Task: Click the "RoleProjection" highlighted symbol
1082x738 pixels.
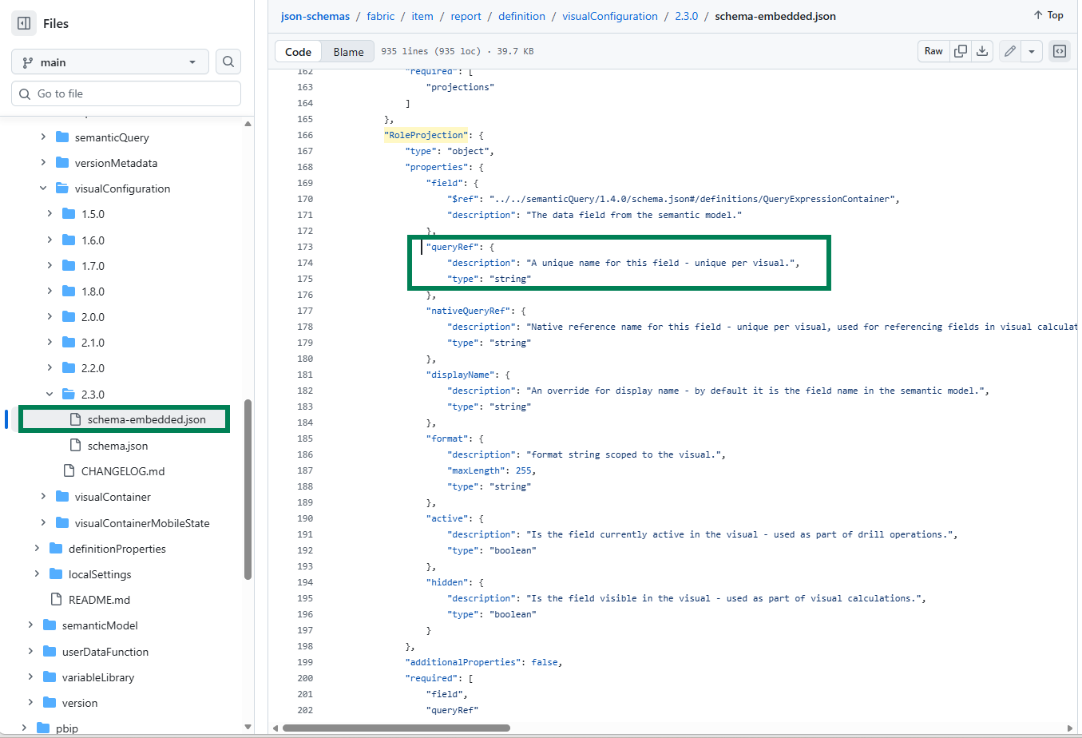Action: coord(426,135)
